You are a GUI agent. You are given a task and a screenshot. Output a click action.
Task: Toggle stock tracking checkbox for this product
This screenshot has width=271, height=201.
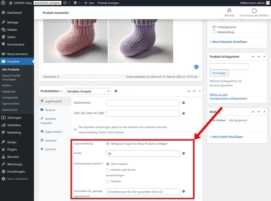click(x=108, y=143)
